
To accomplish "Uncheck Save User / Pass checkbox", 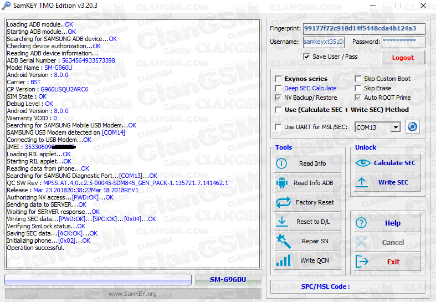I will (306, 57).
